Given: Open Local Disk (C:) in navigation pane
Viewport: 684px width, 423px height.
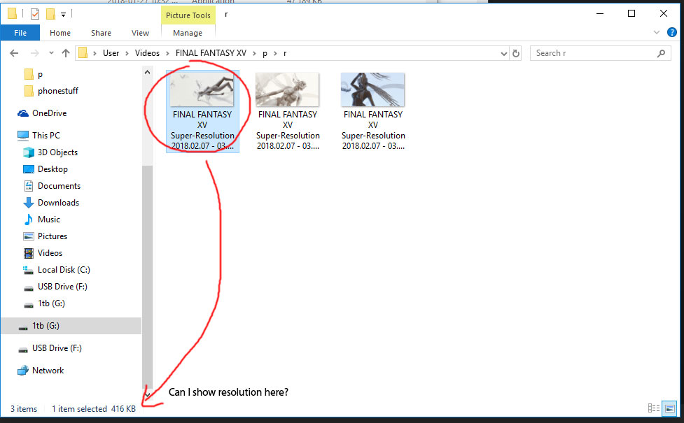Looking at the screenshot, I should (x=64, y=270).
